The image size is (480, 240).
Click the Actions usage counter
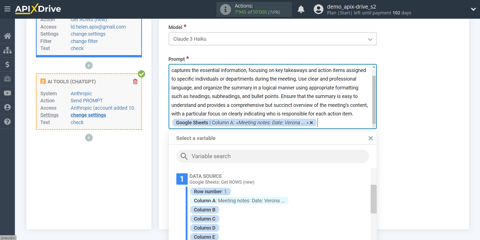[254, 9]
